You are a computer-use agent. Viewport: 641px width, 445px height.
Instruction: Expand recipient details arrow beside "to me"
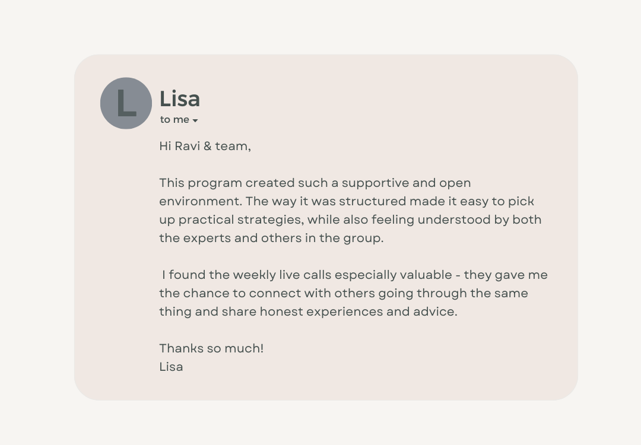[x=195, y=120]
